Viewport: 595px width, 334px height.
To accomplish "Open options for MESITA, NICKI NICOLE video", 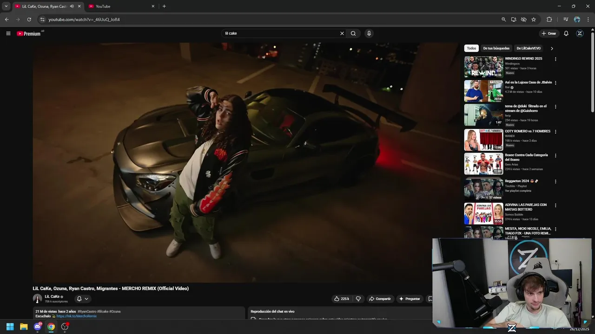I will 555,229.
